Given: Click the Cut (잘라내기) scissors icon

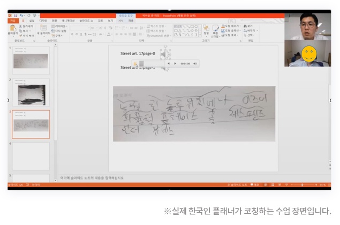Looking at the screenshot, I should 20,26.
